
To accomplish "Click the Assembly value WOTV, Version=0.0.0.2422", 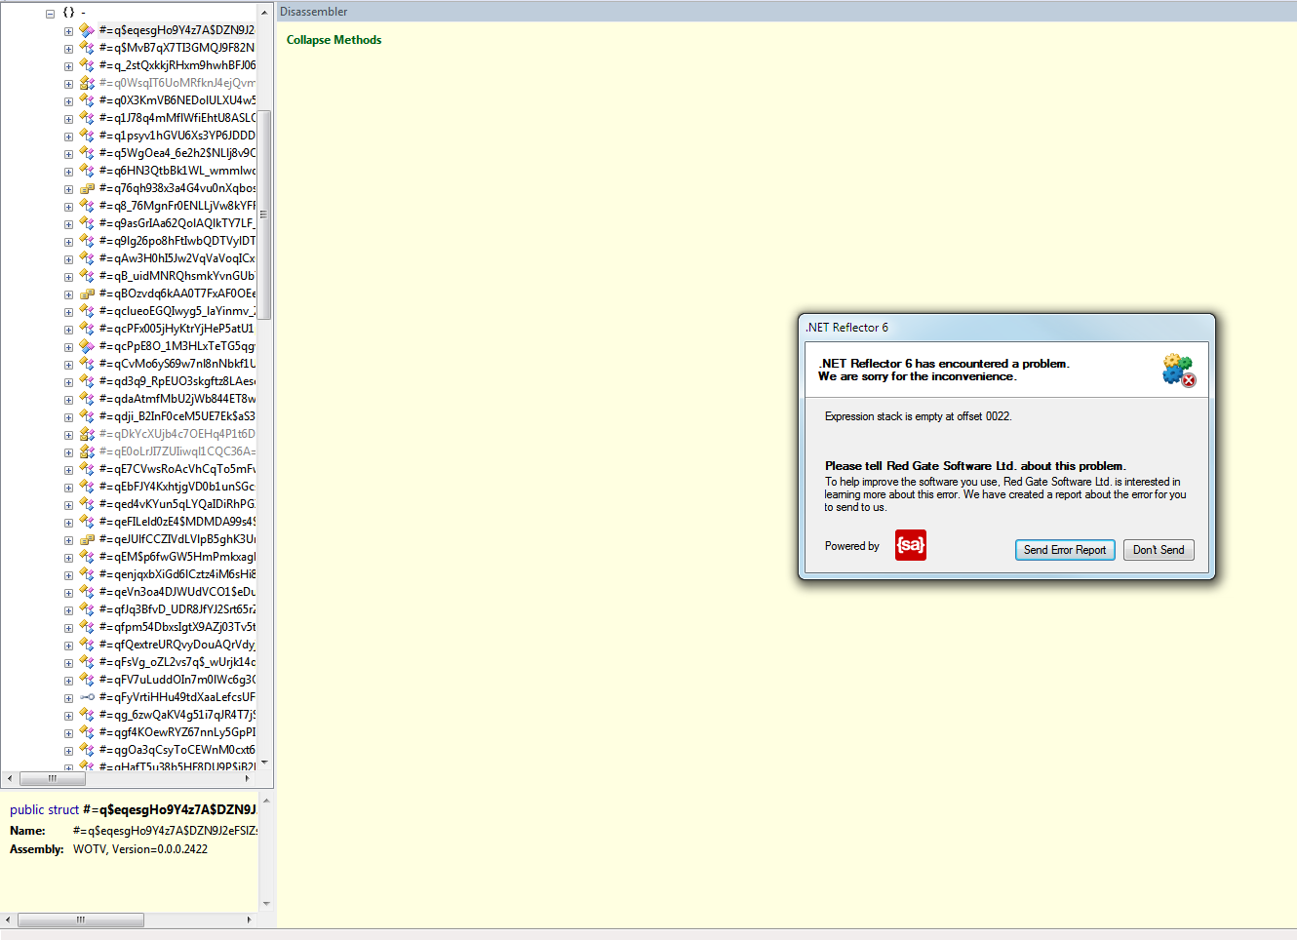I will coord(140,849).
